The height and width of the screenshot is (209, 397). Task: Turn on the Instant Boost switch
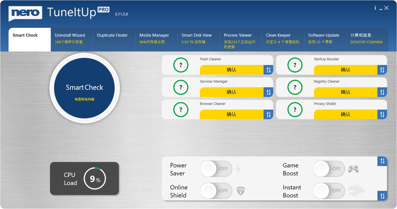coord(329,191)
